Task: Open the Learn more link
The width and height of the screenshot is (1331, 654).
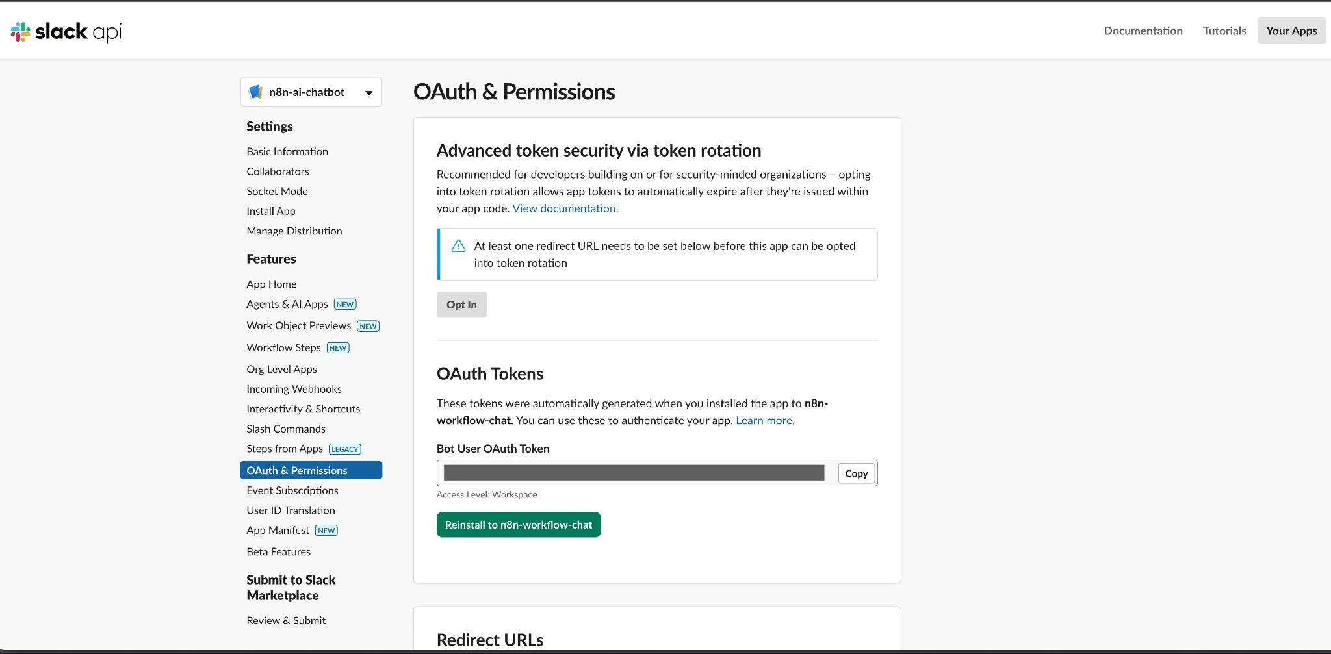Action: pyautogui.click(x=764, y=420)
